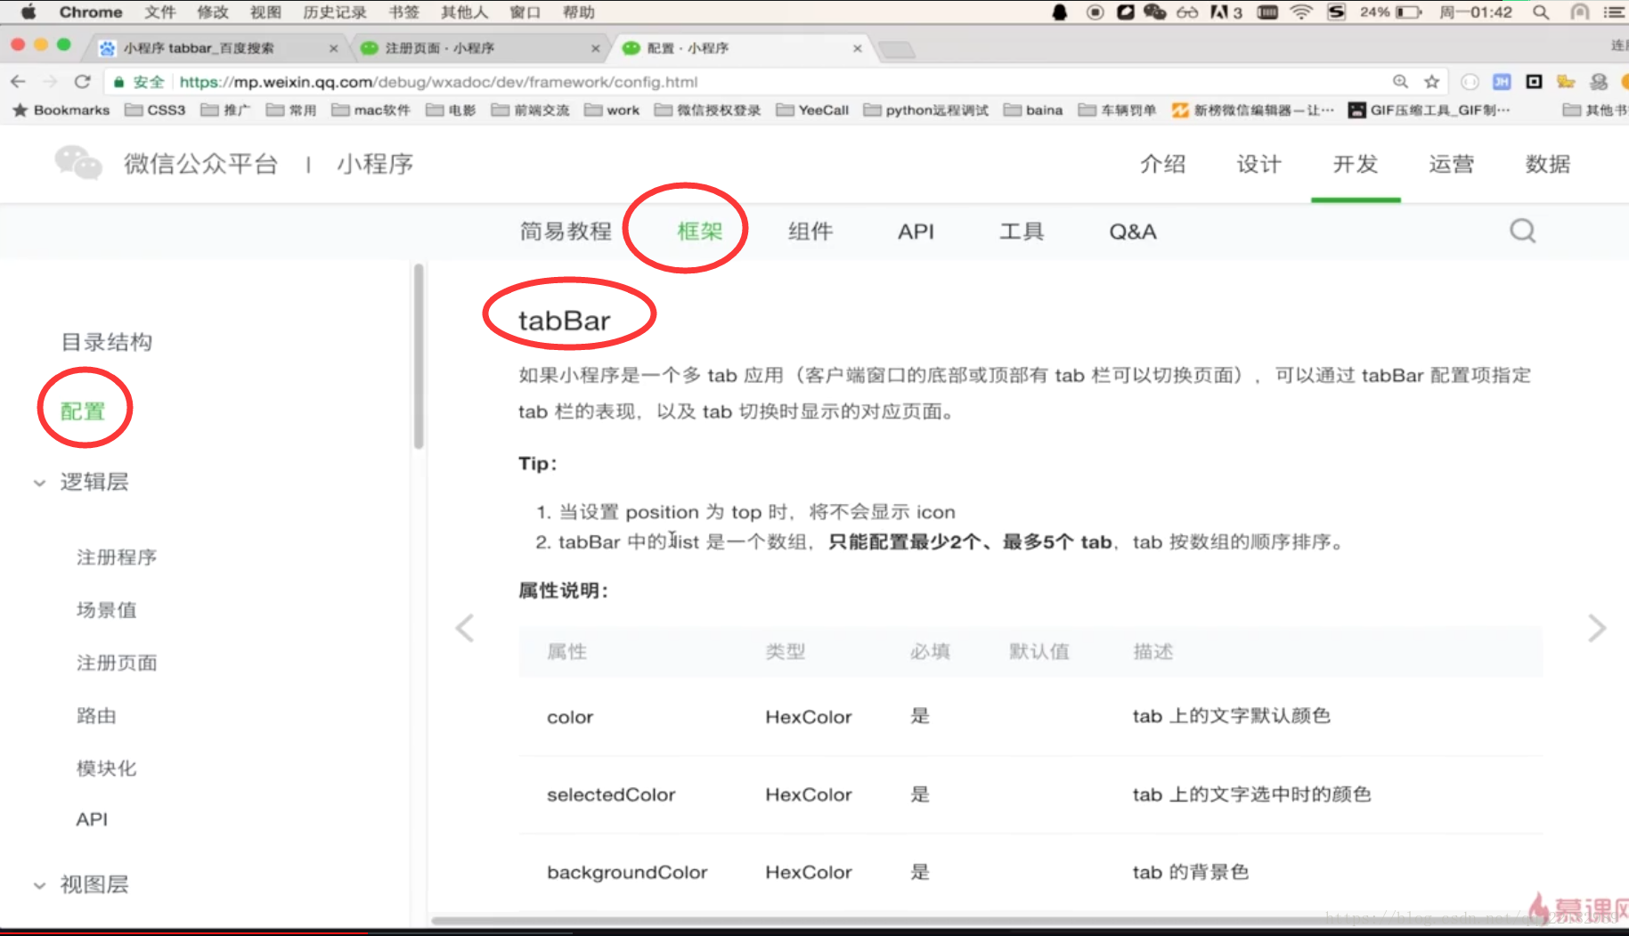Go to next page with right arrow
Viewport: 1629px width, 936px height.
click(1597, 628)
